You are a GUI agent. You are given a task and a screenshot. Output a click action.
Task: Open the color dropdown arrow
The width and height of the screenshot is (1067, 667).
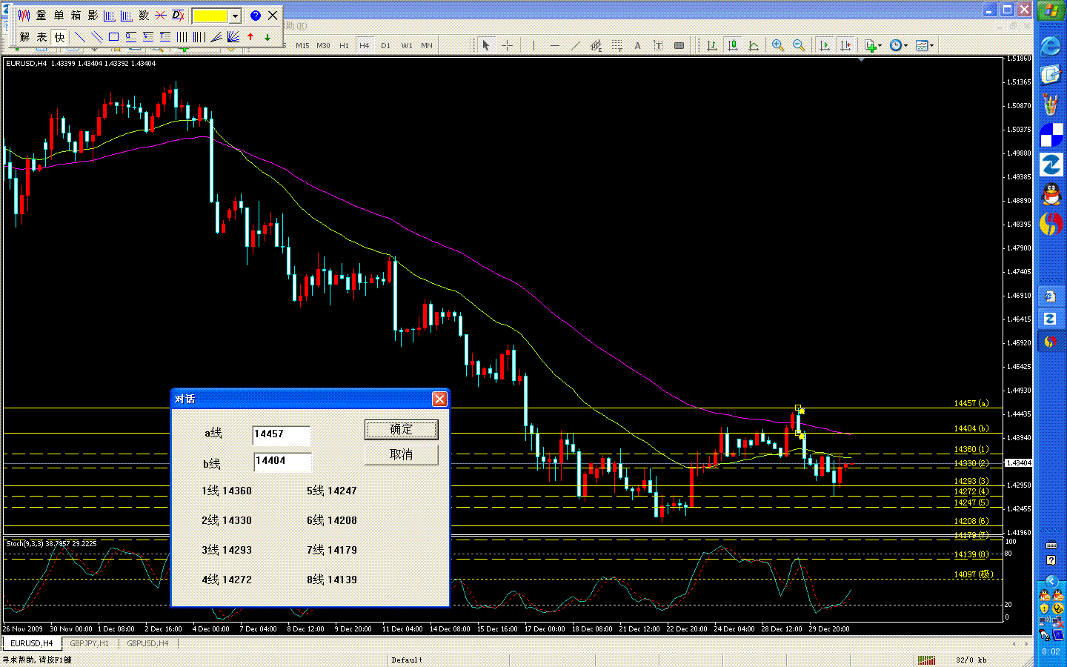tap(235, 16)
